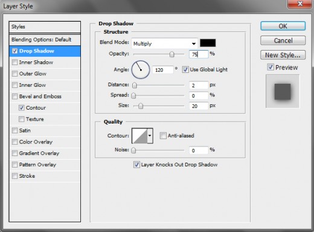Enable the Gradient Overlay checkbox

point(14,153)
